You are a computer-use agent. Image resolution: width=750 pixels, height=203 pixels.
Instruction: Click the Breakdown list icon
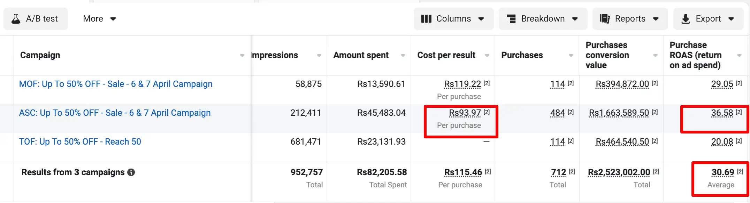(x=511, y=19)
